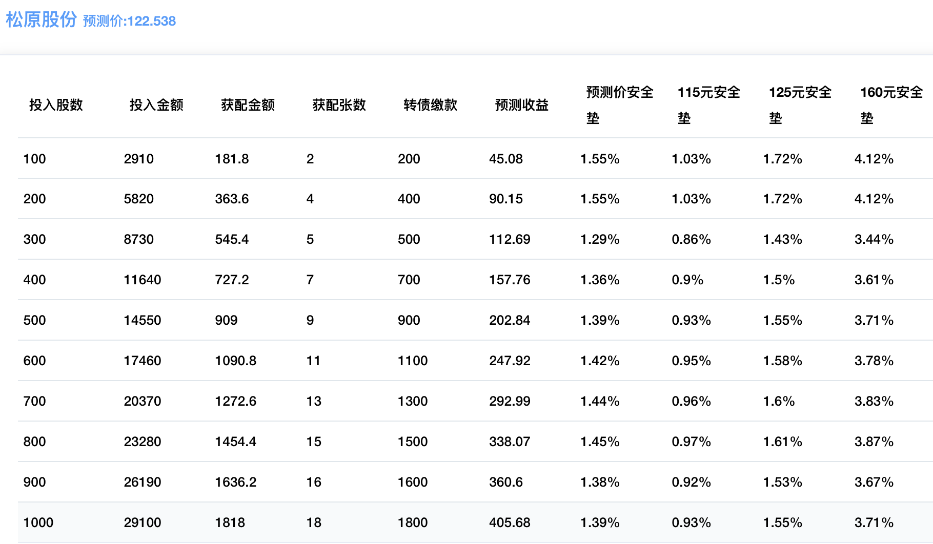
Task: Click the 预测收益 column header
Action: (521, 105)
